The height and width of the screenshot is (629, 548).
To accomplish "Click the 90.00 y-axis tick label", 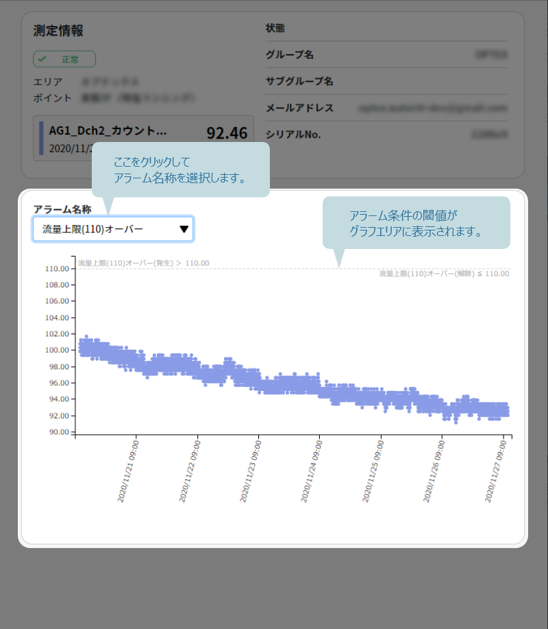I will (x=60, y=432).
